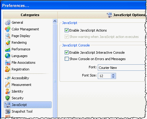Check Show Console on Errors and Messages
The height and width of the screenshot is (119, 147).
click(x=67, y=59)
